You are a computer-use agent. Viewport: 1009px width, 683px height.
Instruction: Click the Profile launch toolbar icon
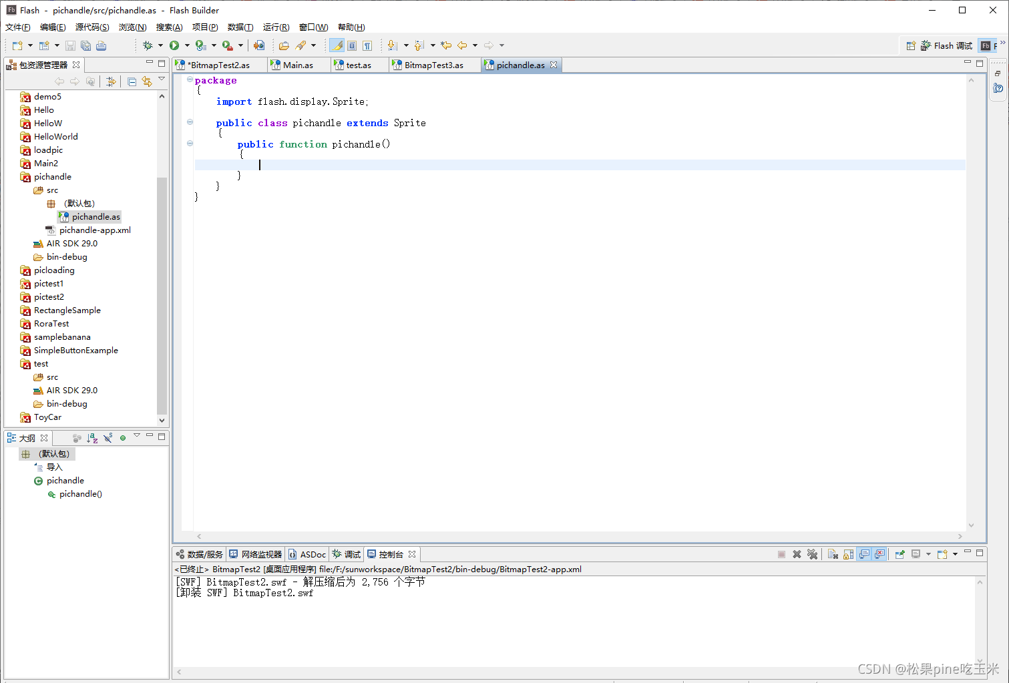point(201,45)
